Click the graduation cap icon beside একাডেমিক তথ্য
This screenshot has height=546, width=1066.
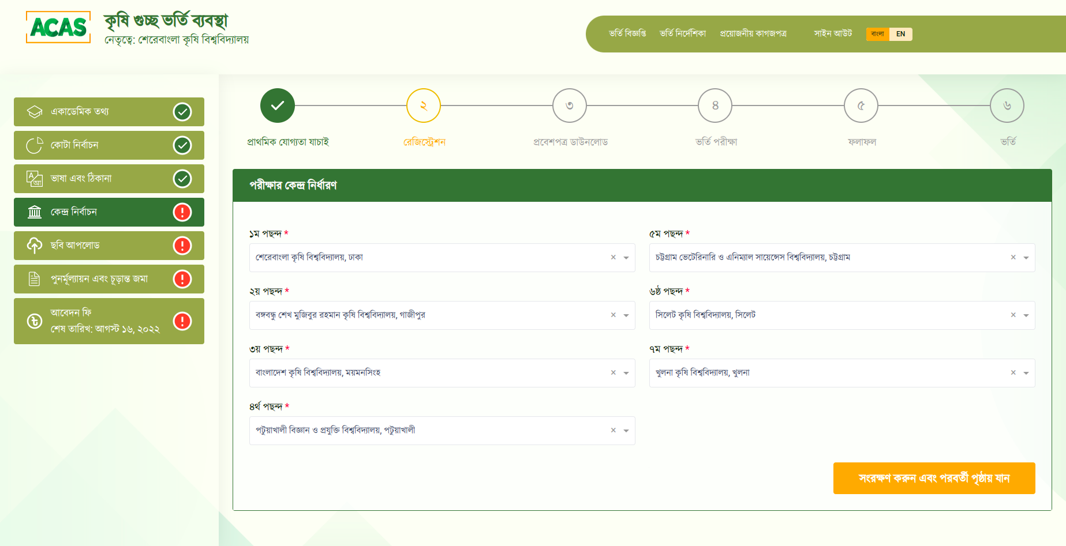(35, 112)
